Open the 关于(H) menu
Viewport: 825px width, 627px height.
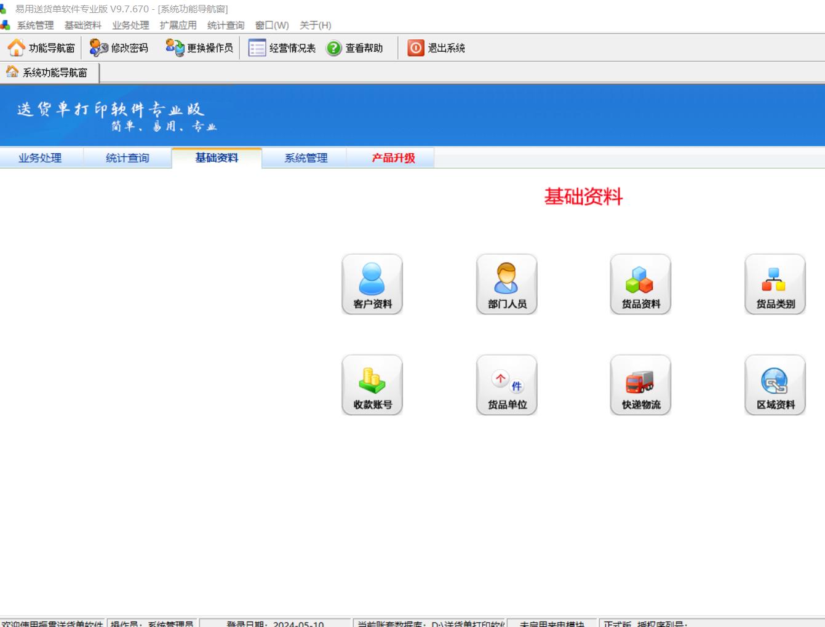coord(316,25)
